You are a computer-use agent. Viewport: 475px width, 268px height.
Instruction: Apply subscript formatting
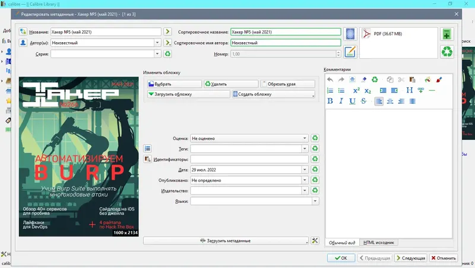click(368, 91)
